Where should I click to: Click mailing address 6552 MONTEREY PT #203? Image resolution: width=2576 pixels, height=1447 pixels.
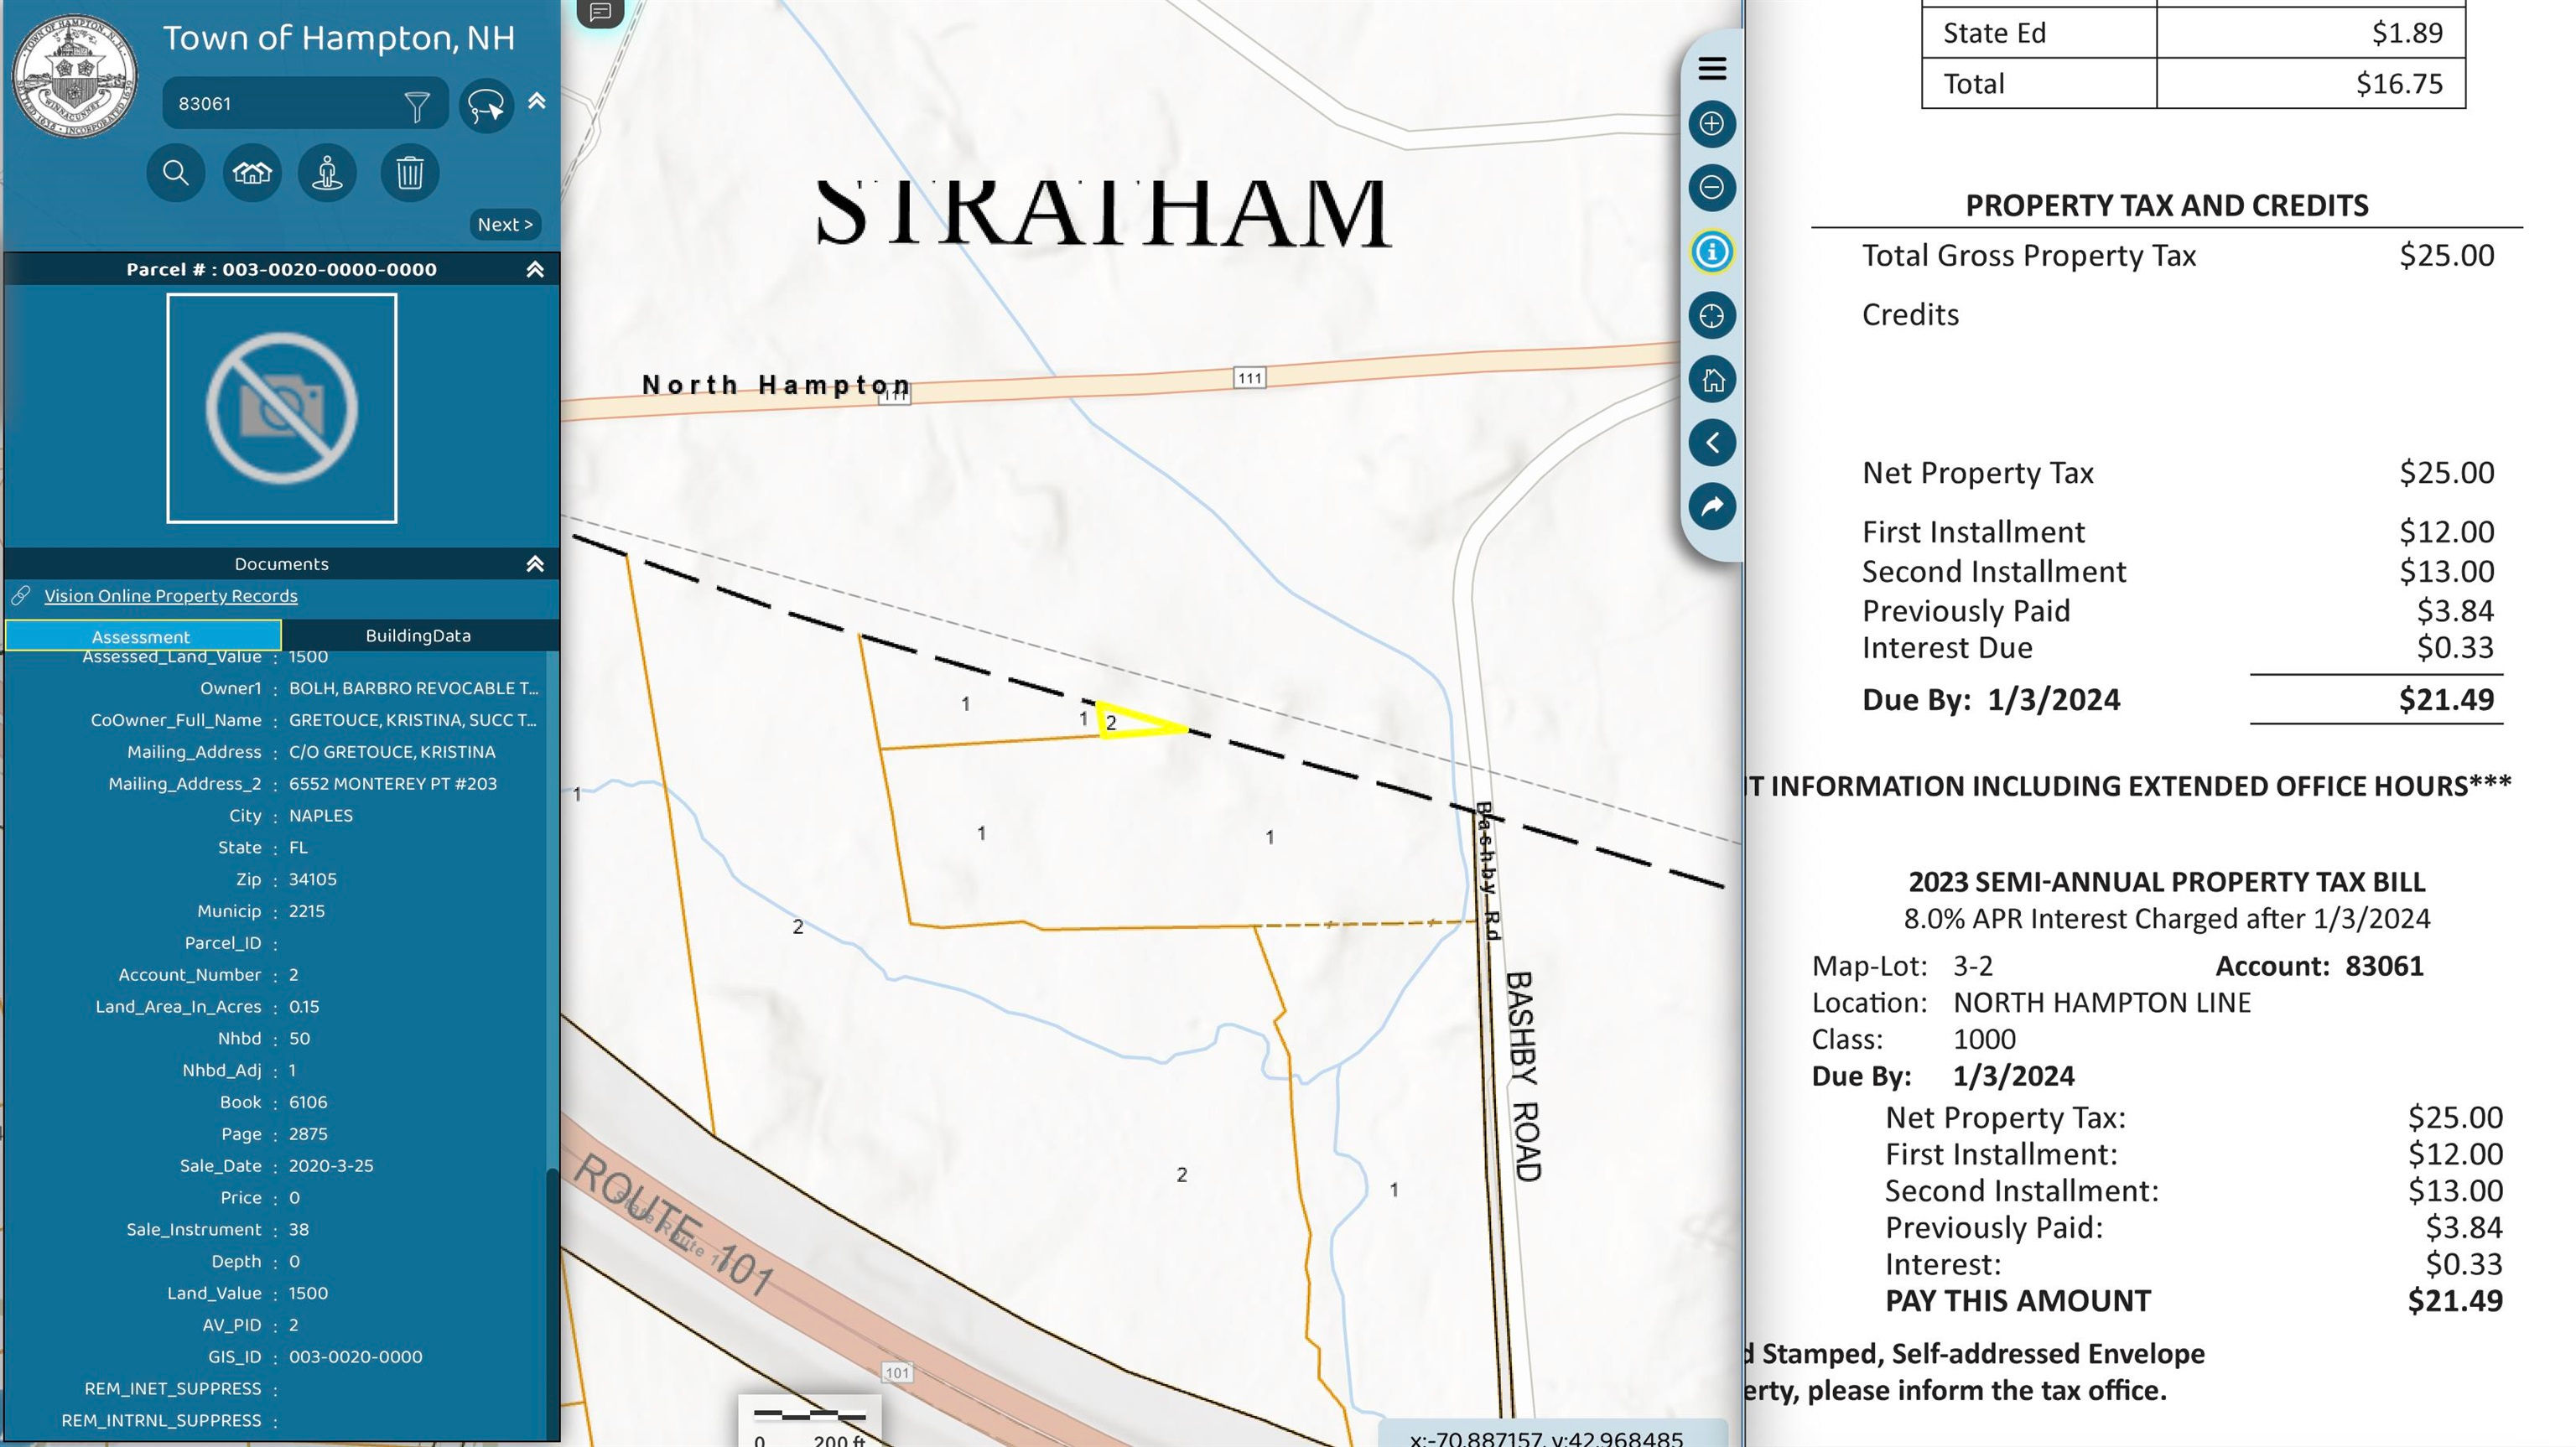pos(393,784)
